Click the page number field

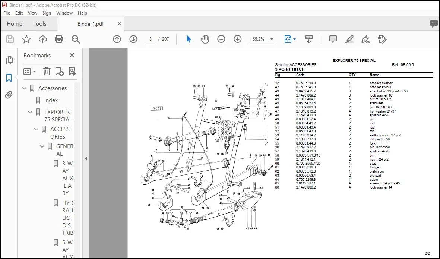point(151,39)
